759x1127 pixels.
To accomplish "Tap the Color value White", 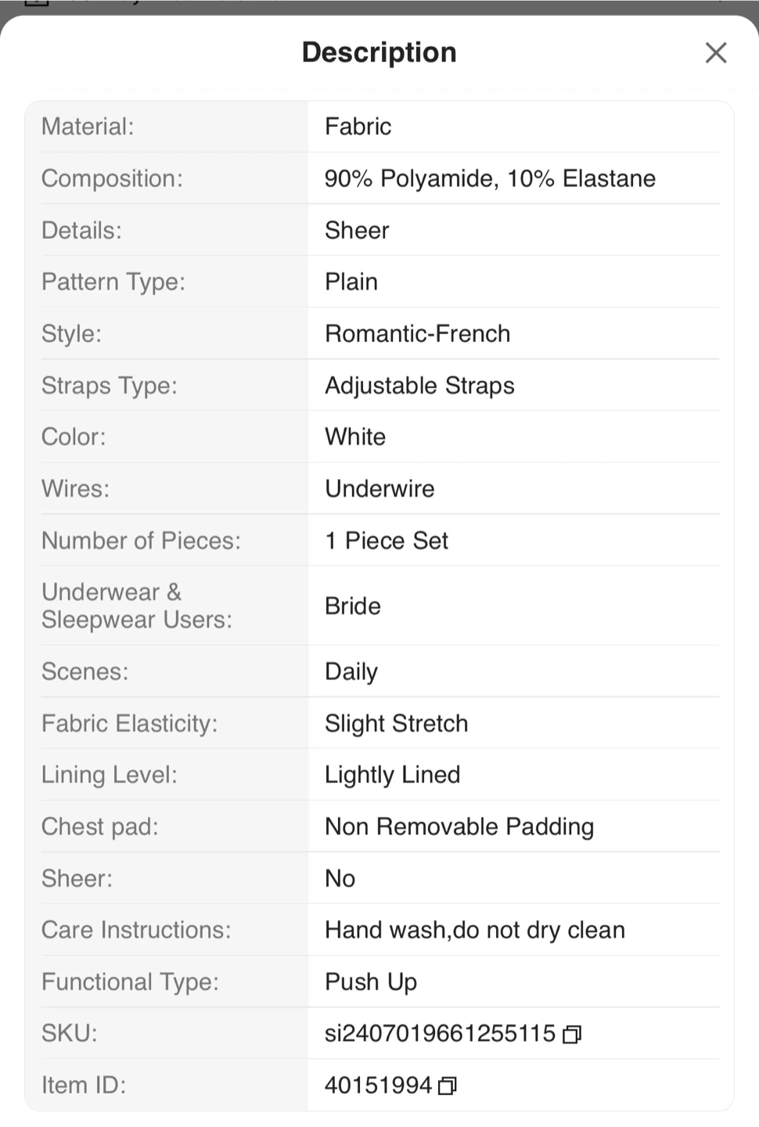I will pos(355,437).
